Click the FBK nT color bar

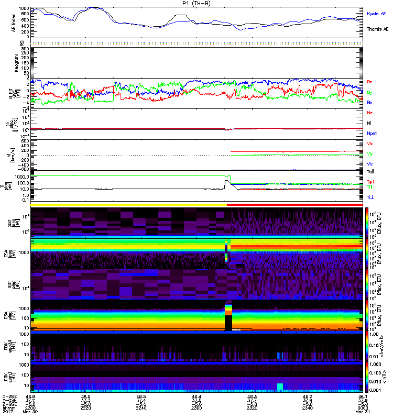[x=367, y=377]
